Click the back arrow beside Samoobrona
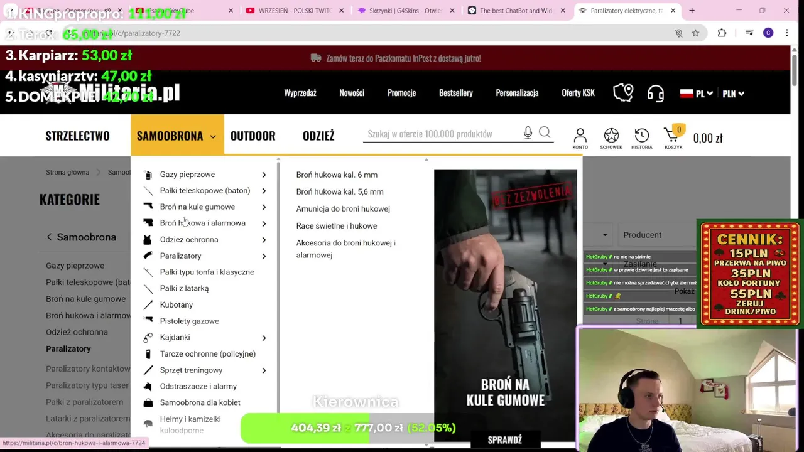Screen dimensions: 804x452 49,237
